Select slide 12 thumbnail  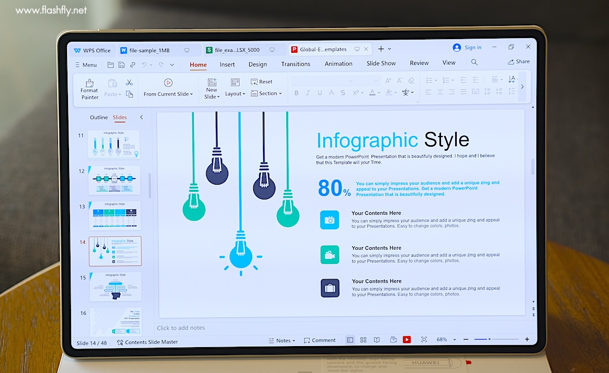[x=114, y=180]
